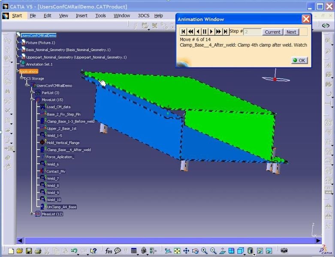Image resolution: width=335 pixels, height=257 pixels.
Task: Collapse the Applications node
Action: click(x=18, y=71)
